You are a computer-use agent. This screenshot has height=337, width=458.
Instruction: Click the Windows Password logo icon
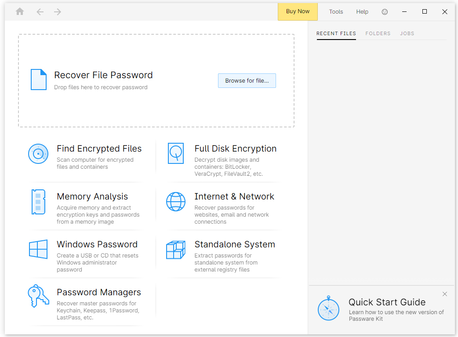coord(38,250)
